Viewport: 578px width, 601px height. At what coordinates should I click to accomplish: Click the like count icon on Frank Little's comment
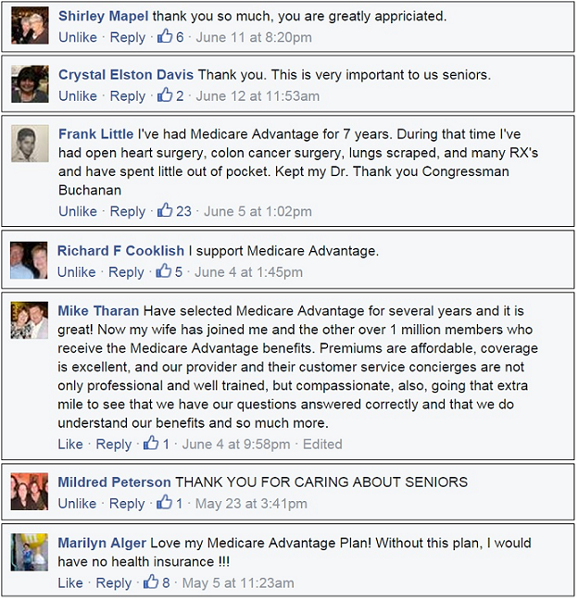click(166, 211)
